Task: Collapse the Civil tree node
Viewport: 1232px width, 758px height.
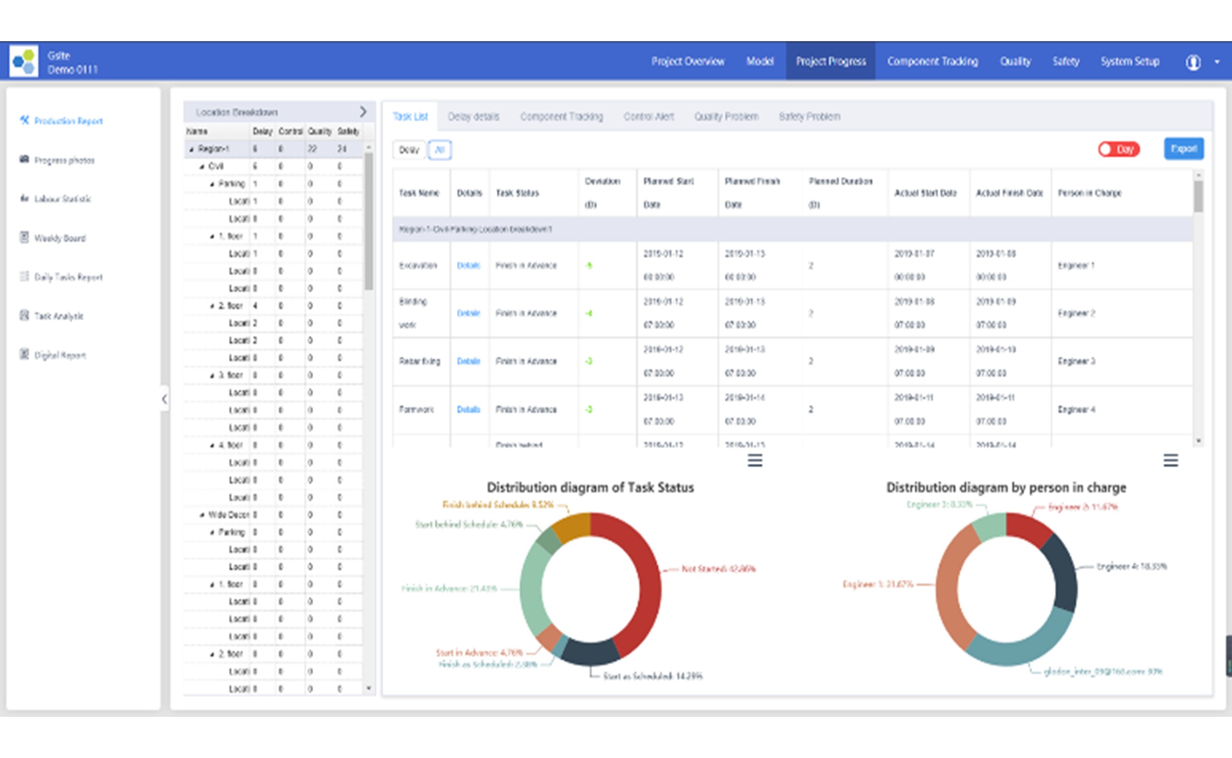Action: pyautogui.click(x=202, y=166)
